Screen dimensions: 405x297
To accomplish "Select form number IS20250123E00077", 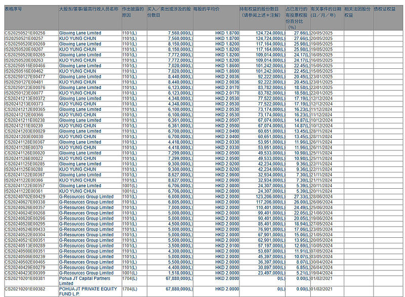I will [x=24, y=93].
